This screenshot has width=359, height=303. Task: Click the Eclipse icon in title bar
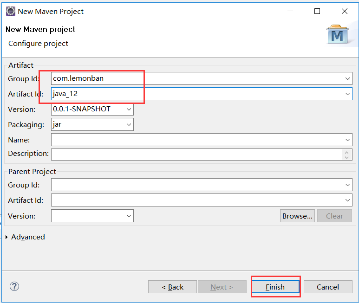point(10,11)
